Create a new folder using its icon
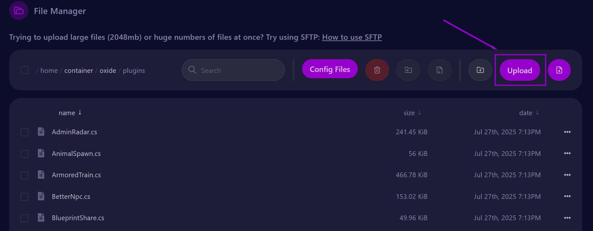 (480, 70)
